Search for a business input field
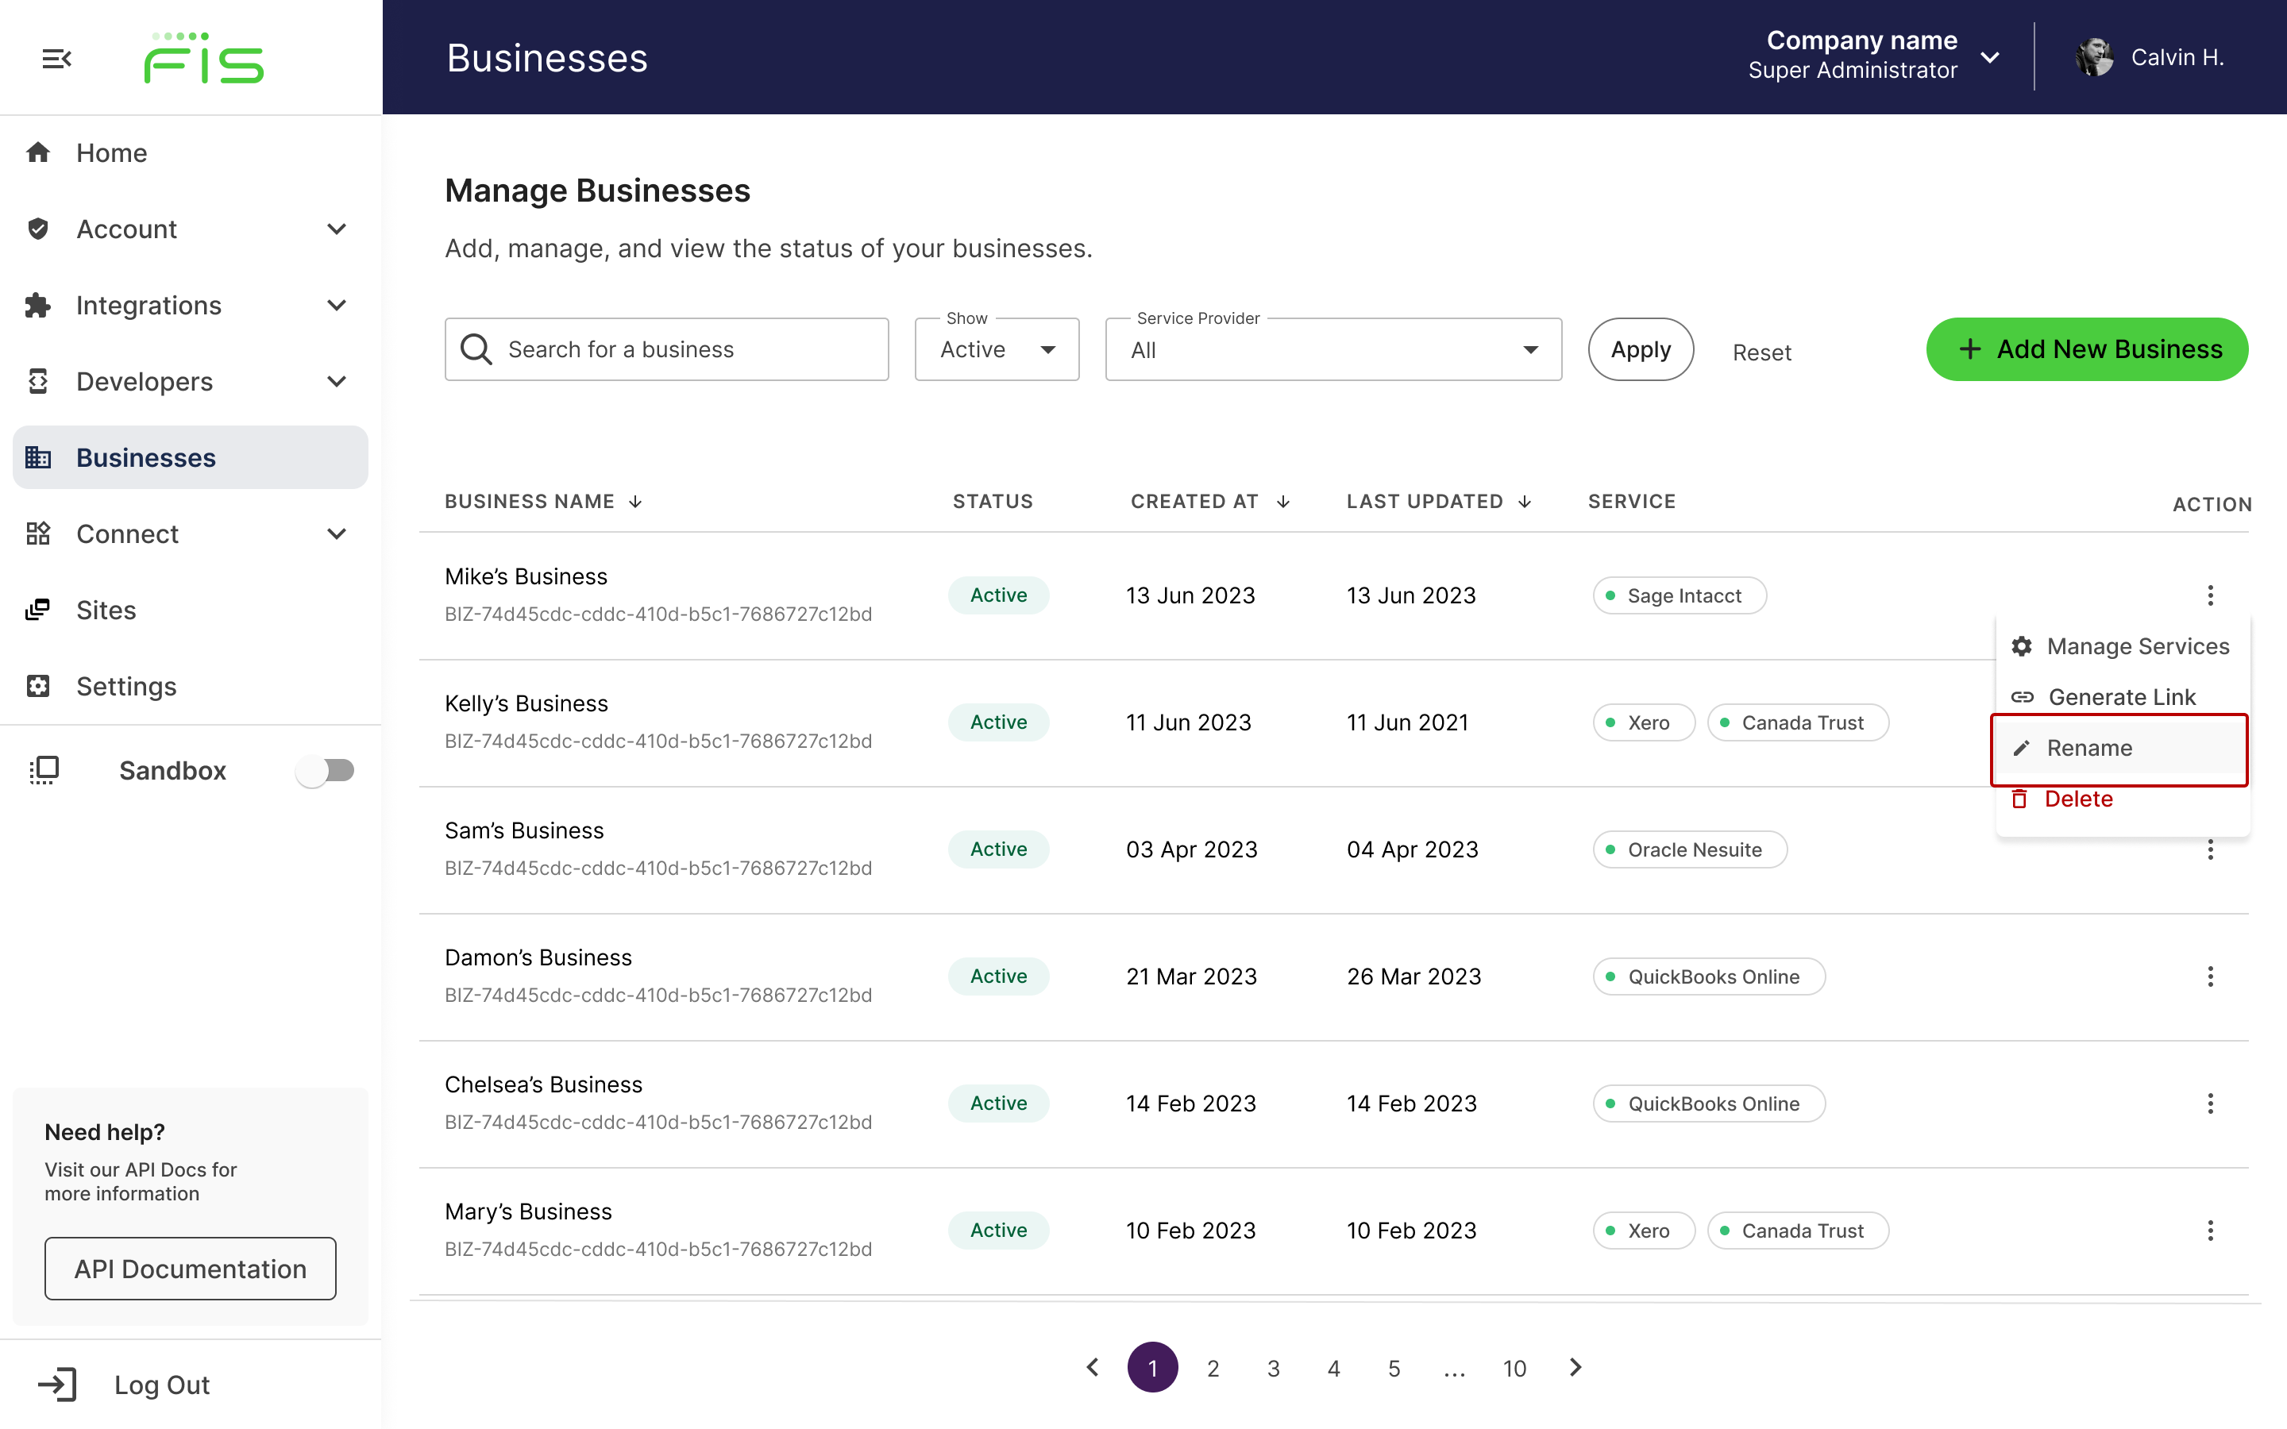This screenshot has width=2287, height=1429. 667,348
